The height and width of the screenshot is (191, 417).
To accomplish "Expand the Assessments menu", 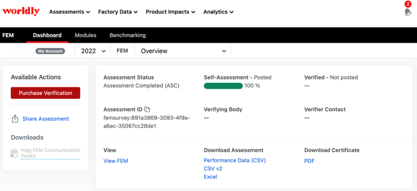I will [x=70, y=12].
